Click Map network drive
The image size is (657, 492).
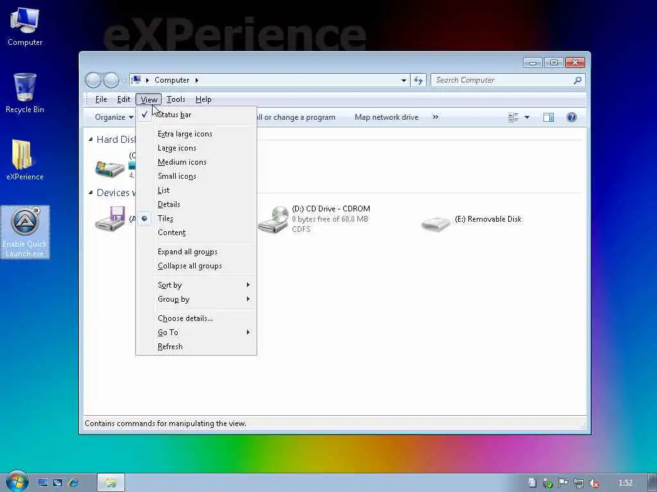pyautogui.click(x=386, y=117)
